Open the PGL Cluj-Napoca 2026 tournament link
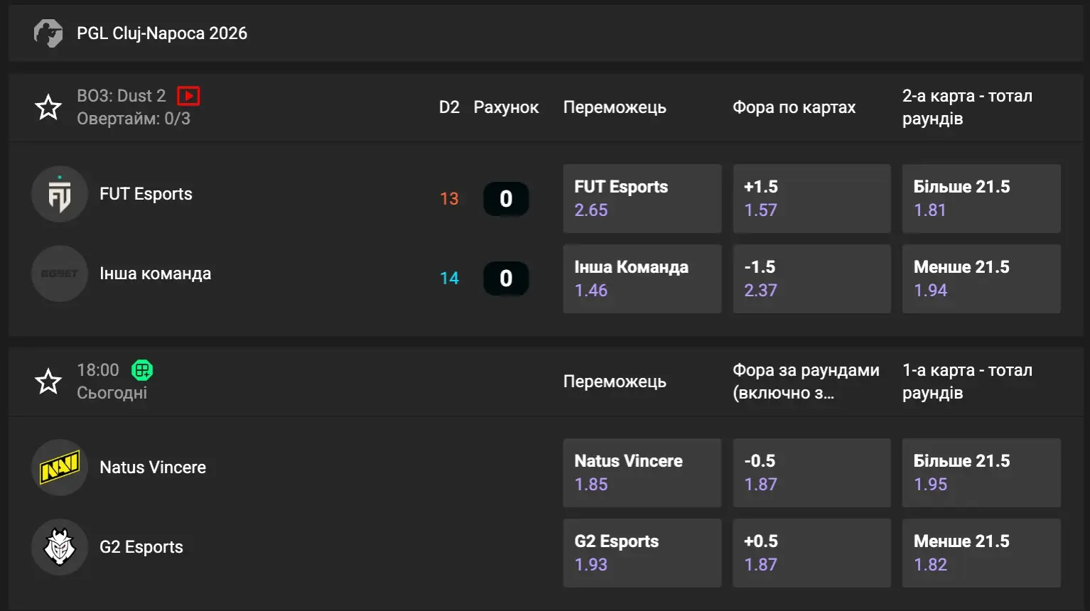This screenshot has height=611, width=1090. tap(162, 33)
